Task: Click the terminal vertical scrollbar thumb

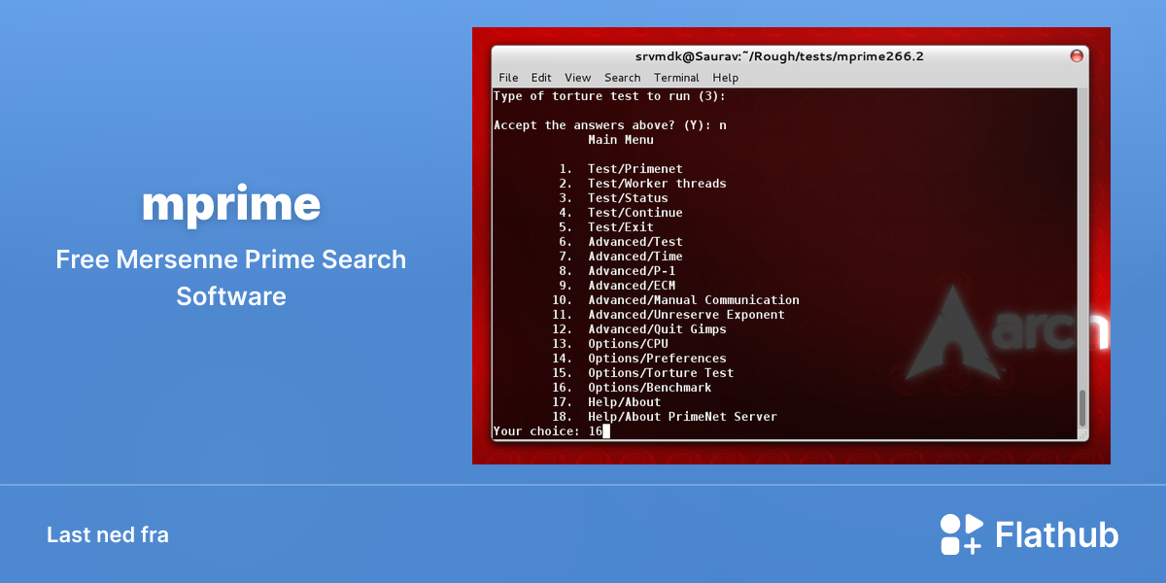Action: point(1082,406)
